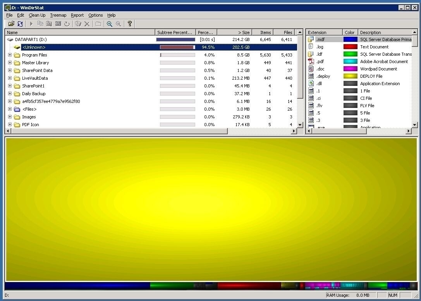The height and width of the screenshot is (301, 421).
Task: Select the Copy Path toolbar icon
Action: [x=40, y=24]
